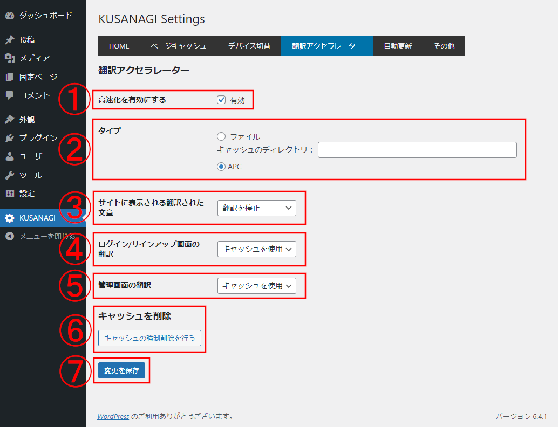Image resolution: width=558 pixels, height=427 pixels.
Task: Click the ユーザー sidebar icon
Action: click(10, 156)
